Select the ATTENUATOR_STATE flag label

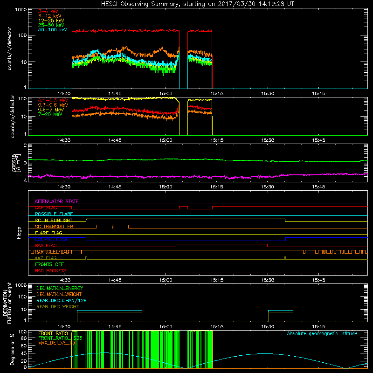56,201
